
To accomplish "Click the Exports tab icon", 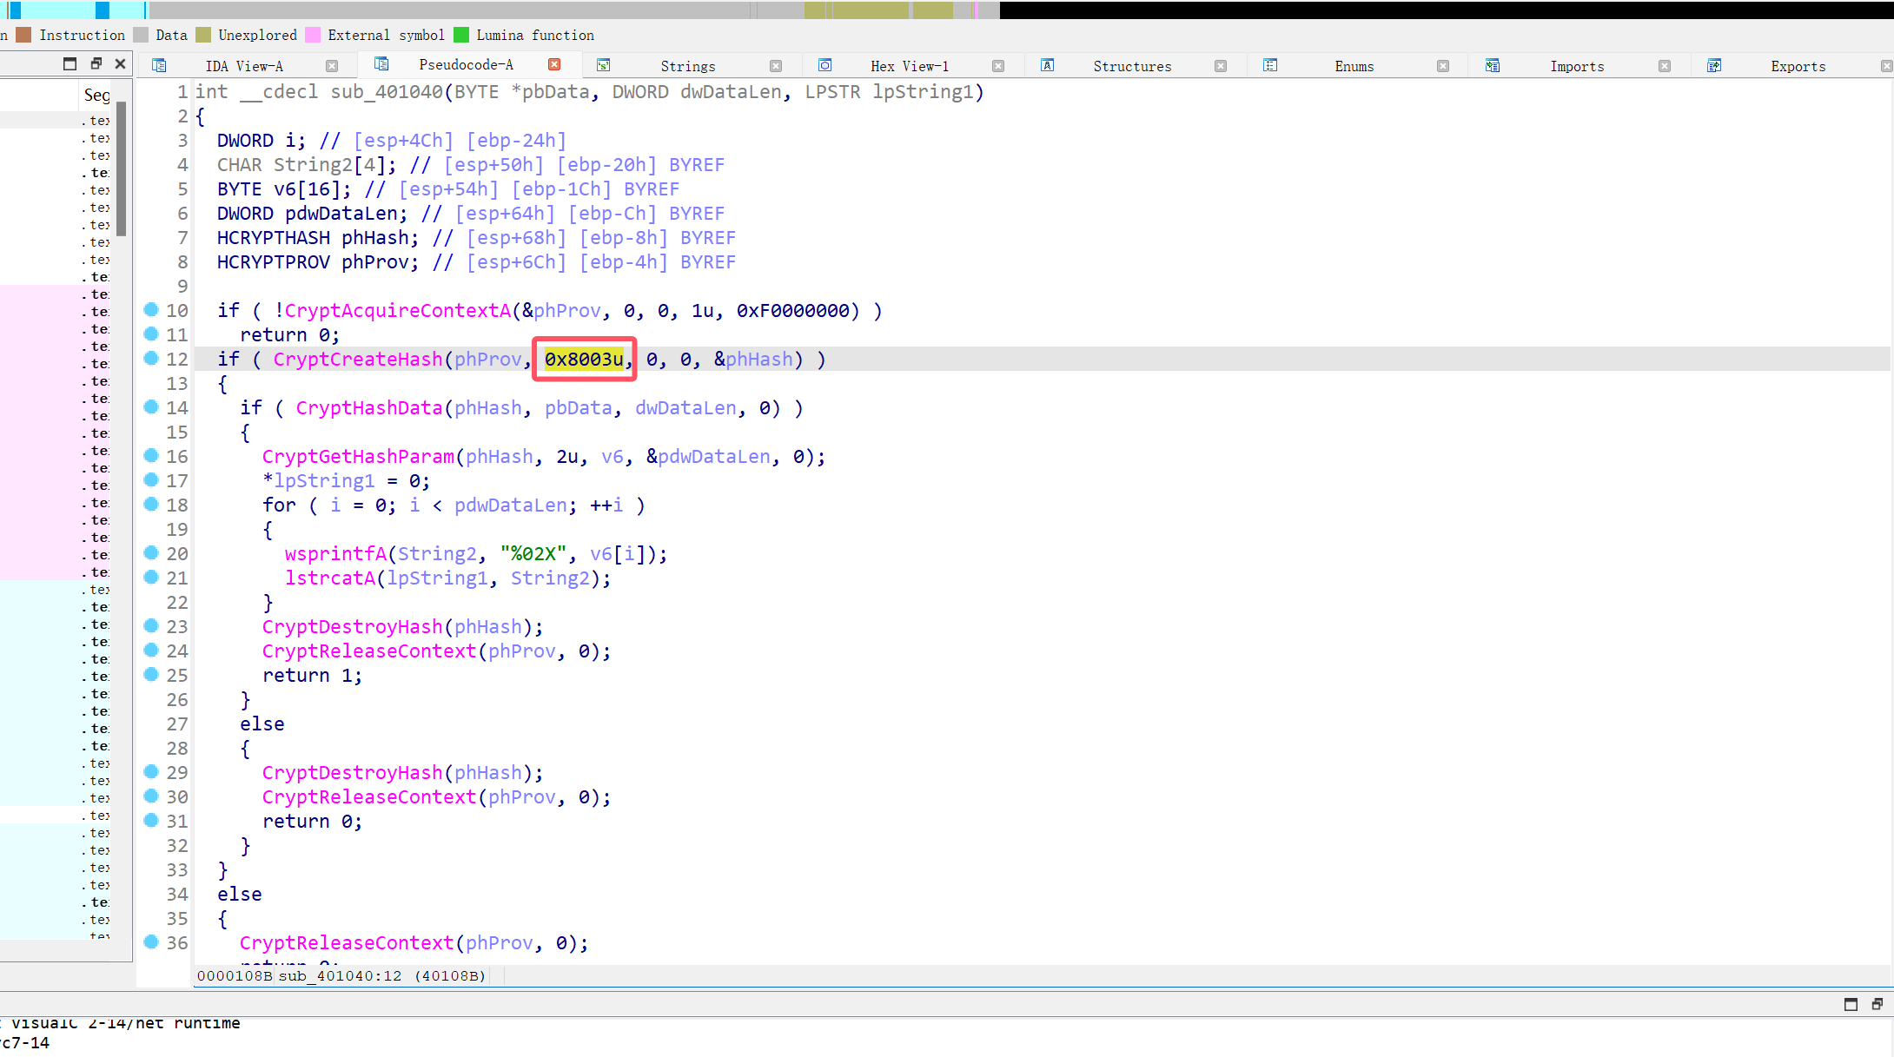I will [x=1714, y=65].
